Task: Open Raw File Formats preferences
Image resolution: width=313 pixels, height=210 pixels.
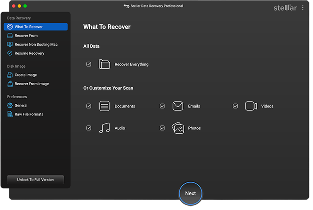Action: coord(36,114)
